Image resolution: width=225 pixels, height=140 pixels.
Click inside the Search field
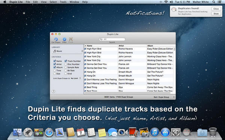112,39
